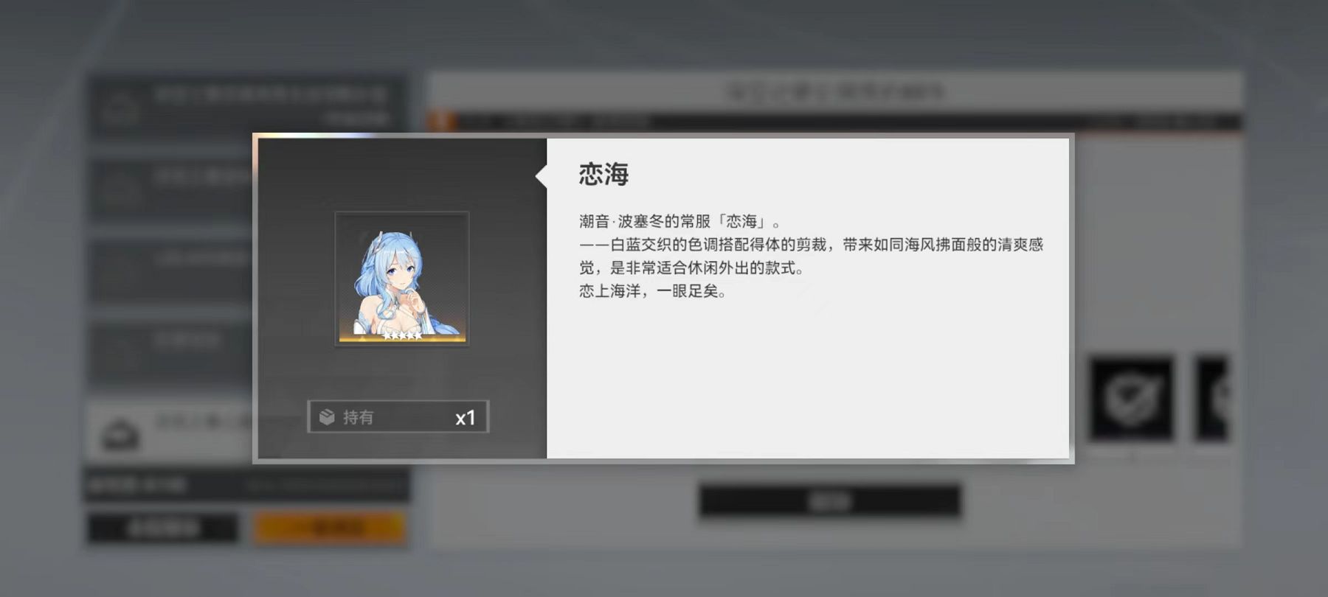
Task: Click the faded icon on first mail entry
Action: 120,110
